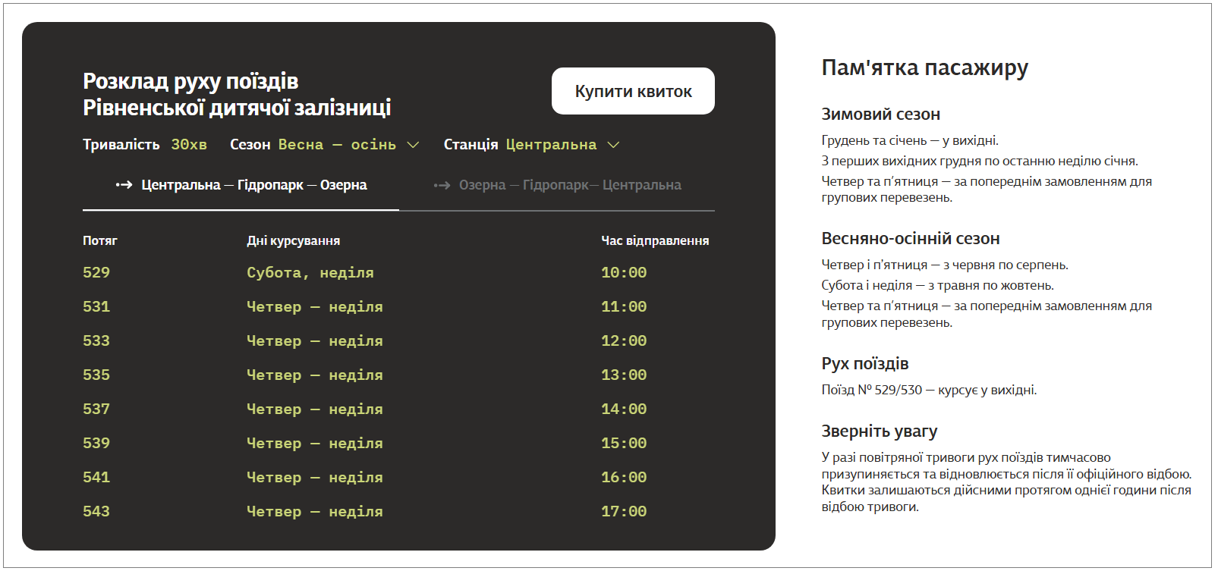The height and width of the screenshot is (571, 1218).
Task: Click departure time 15:00
Action: tap(624, 444)
